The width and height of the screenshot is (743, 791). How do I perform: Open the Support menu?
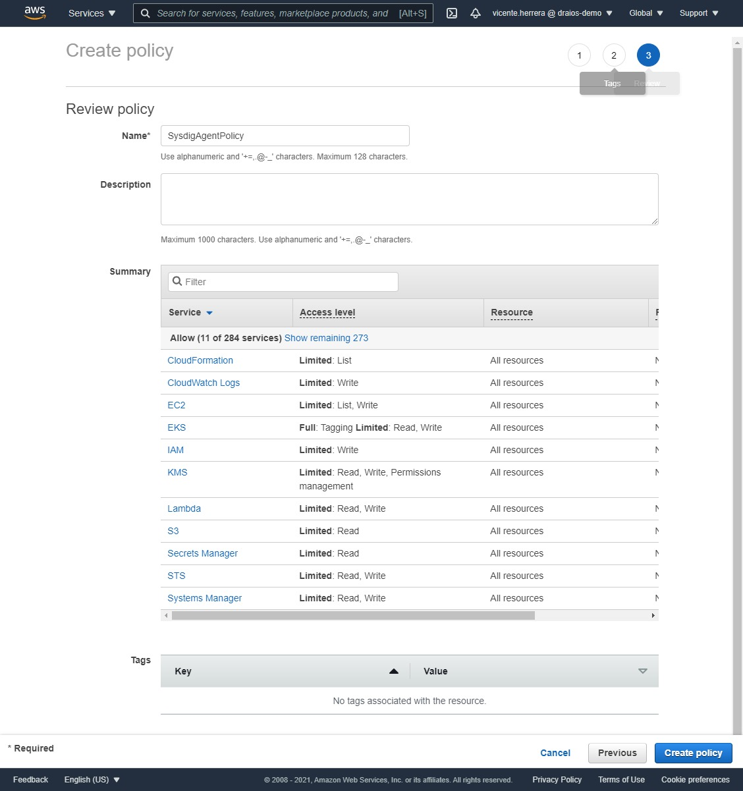(699, 13)
